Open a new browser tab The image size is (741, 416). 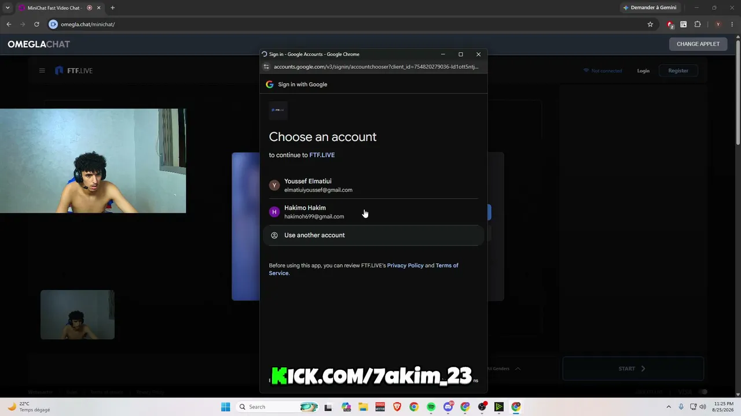pos(112,8)
